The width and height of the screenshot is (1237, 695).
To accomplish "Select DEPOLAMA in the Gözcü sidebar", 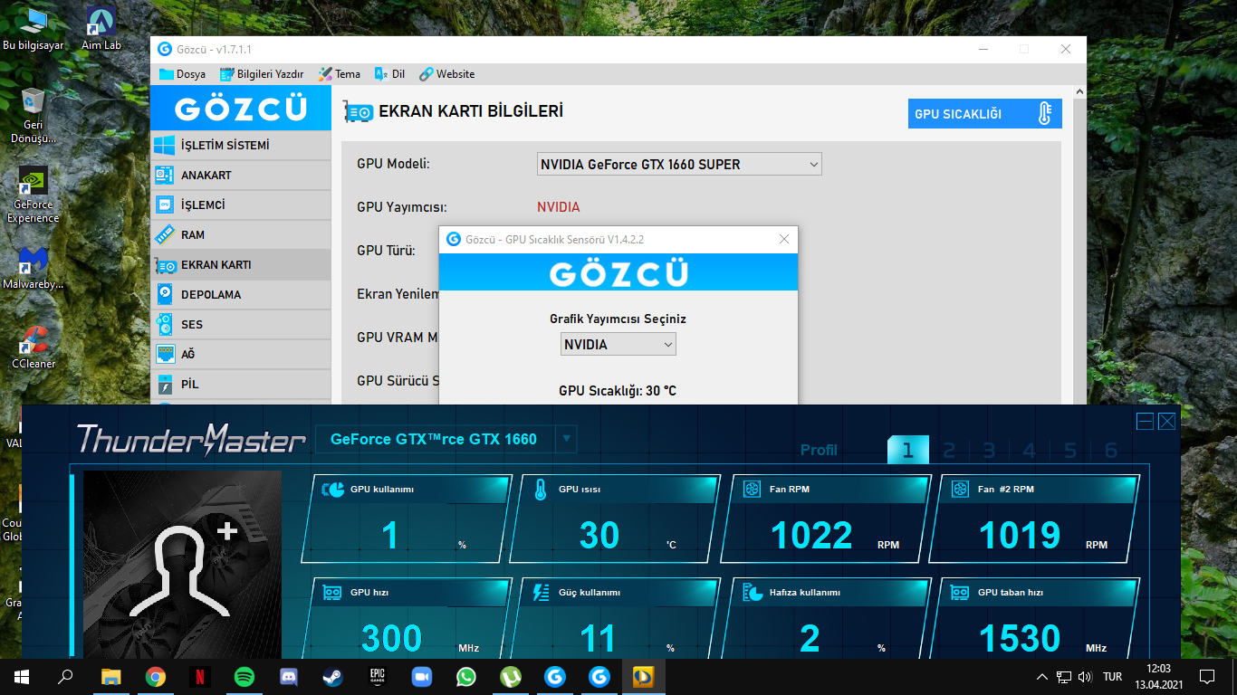I will [241, 295].
